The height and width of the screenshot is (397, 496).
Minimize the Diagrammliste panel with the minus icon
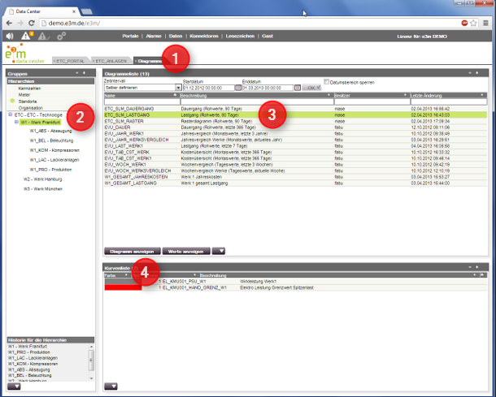point(470,73)
